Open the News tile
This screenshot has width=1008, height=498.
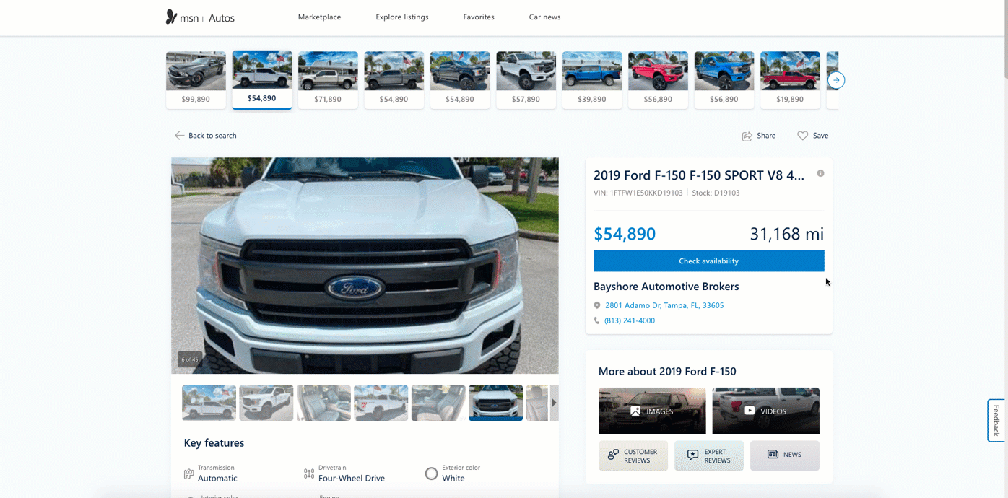pyautogui.click(x=785, y=456)
